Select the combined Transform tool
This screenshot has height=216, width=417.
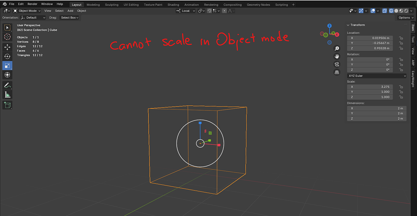click(7, 75)
